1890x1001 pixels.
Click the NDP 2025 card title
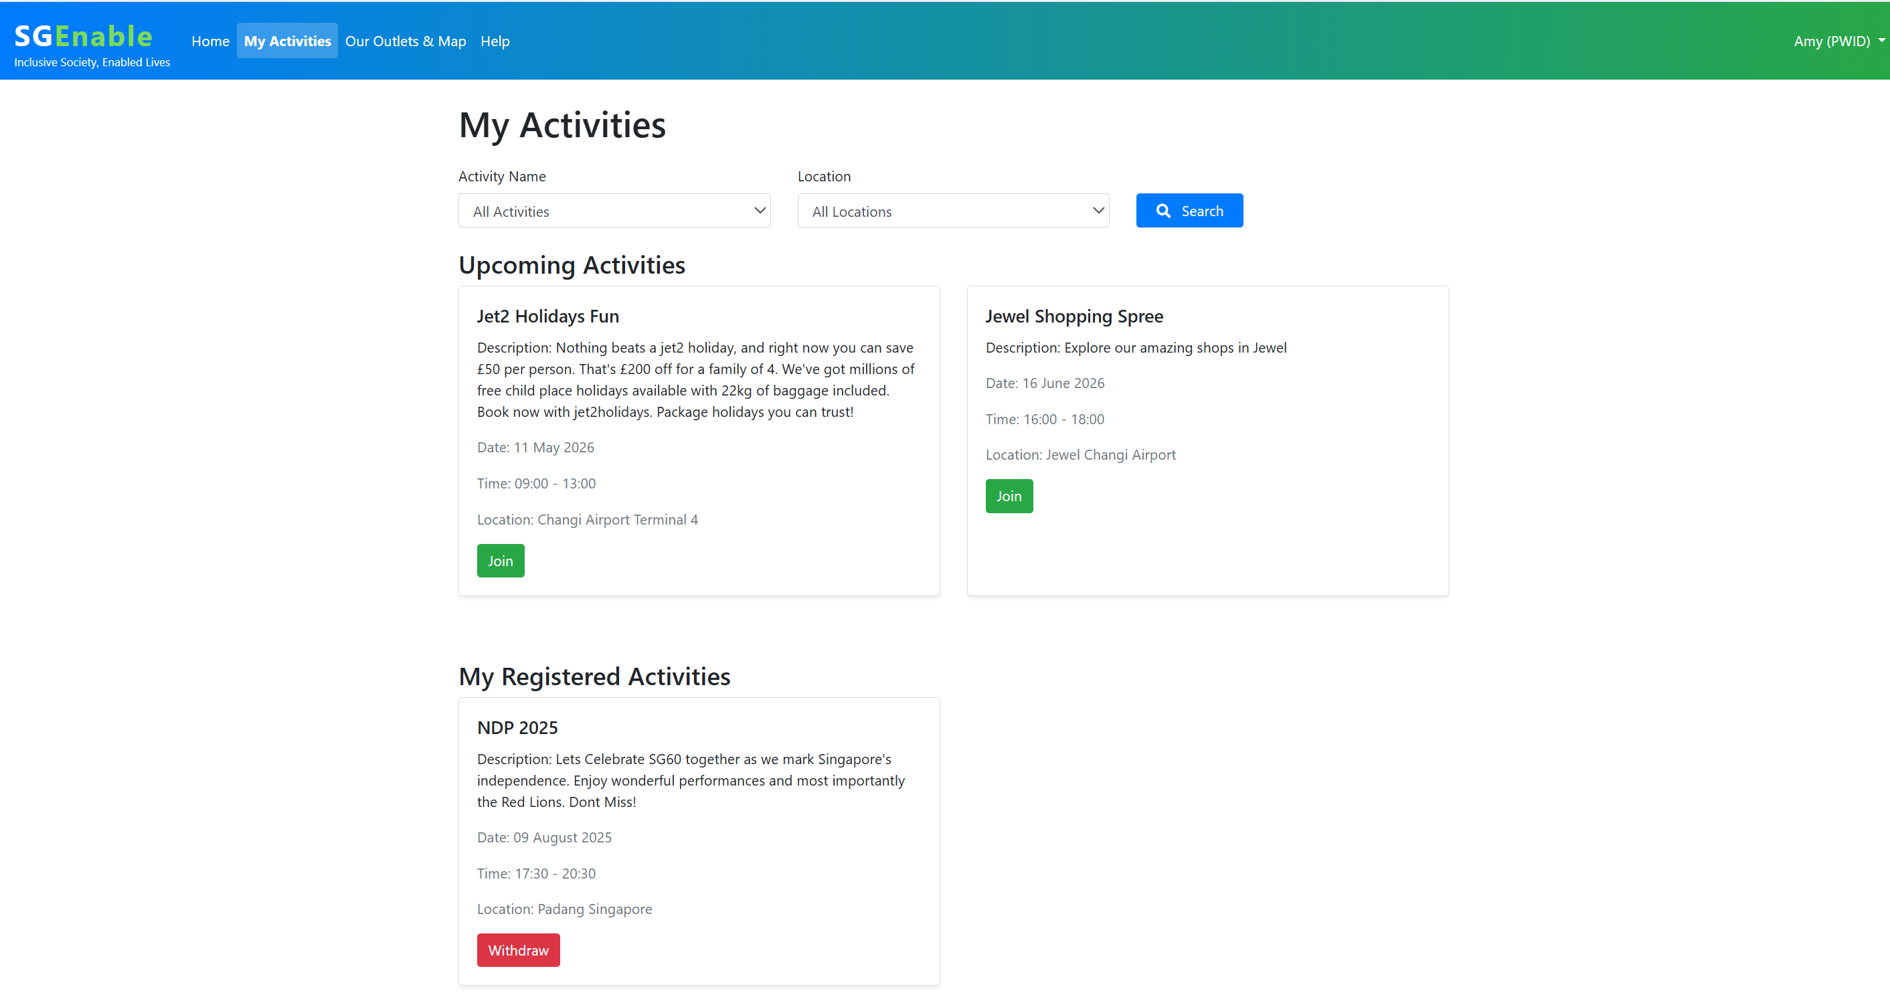(517, 727)
